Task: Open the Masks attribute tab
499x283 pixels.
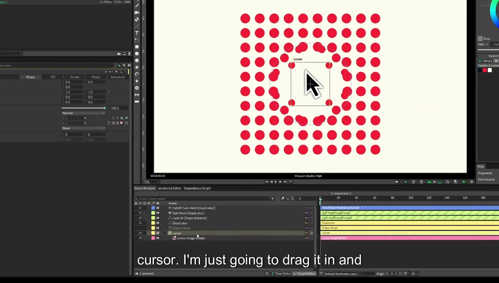Action: 96,77
